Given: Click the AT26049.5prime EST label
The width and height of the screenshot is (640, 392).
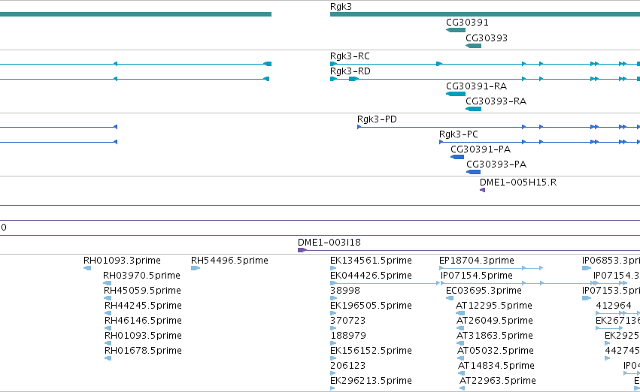Looking at the screenshot, I should point(495,321).
